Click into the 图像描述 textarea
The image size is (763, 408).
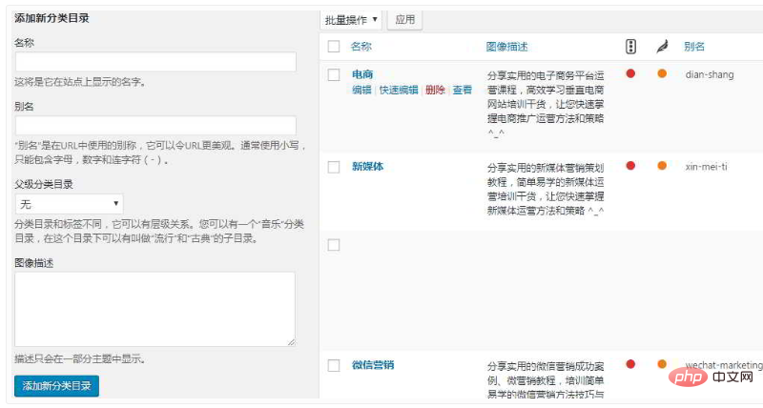[x=155, y=309]
